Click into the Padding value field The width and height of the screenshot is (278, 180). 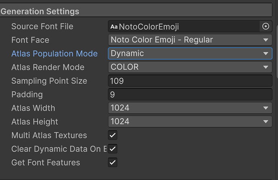190,95
